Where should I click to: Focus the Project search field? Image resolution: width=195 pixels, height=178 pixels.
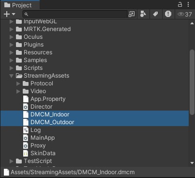click(x=75, y=14)
